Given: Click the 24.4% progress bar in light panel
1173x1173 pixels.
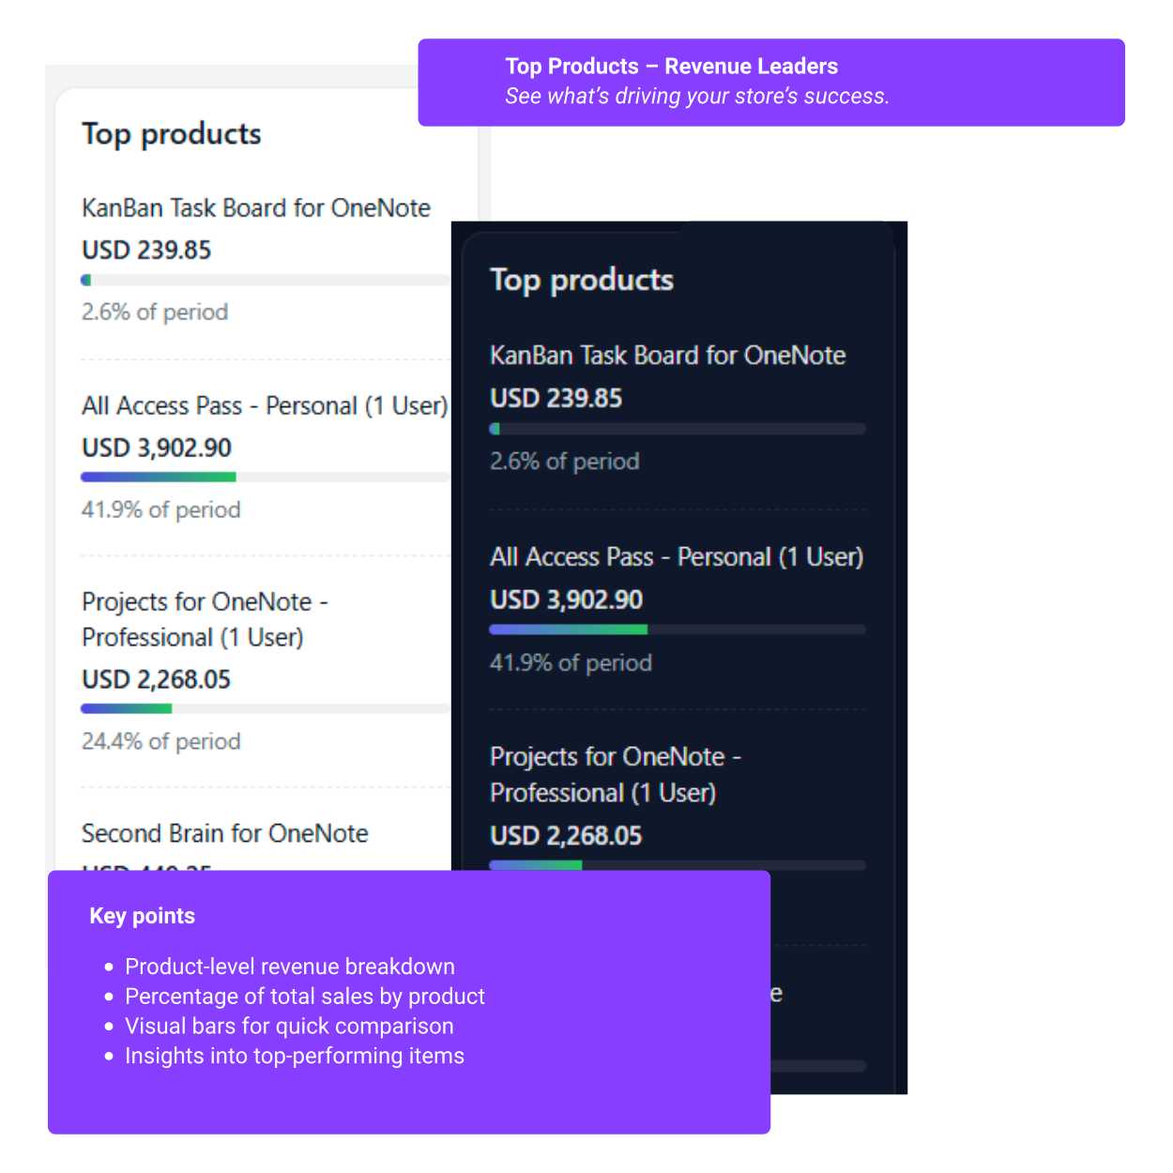Looking at the screenshot, I should (267, 708).
